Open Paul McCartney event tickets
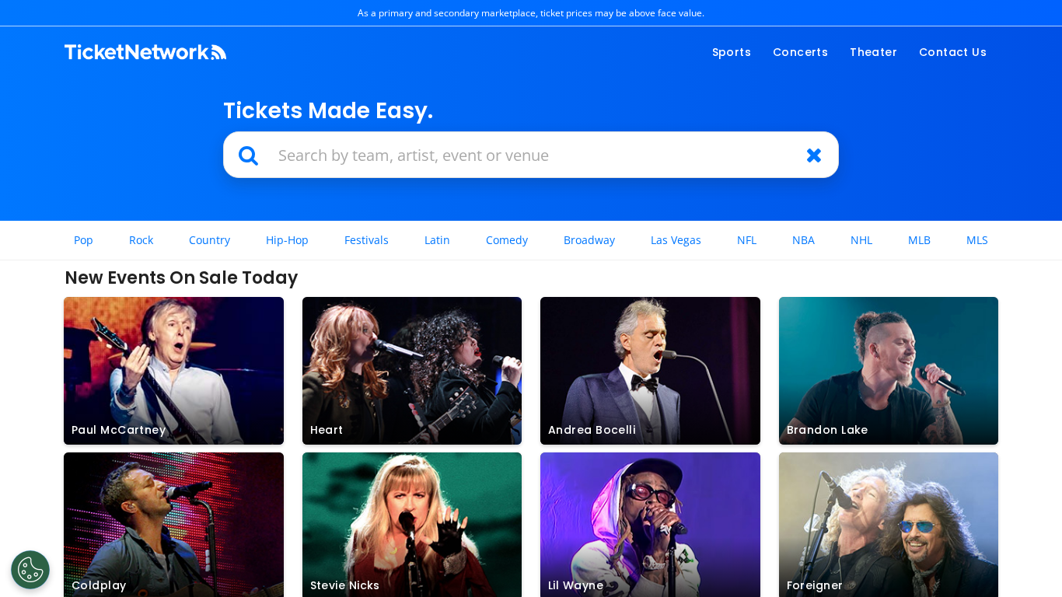1062x597 pixels. click(x=173, y=370)
